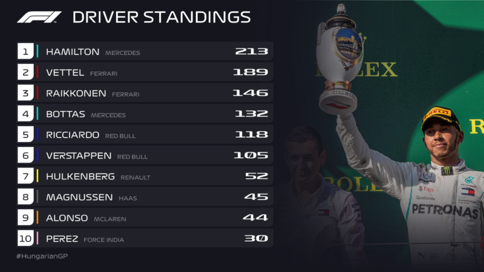Select VETTEL driver name

pyautogui.click(x=65, y=73)
